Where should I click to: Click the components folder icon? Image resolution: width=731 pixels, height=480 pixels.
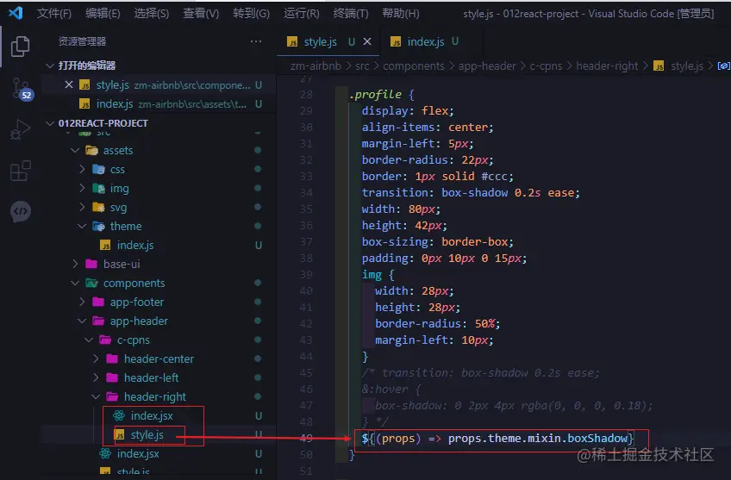coord(91,283)
